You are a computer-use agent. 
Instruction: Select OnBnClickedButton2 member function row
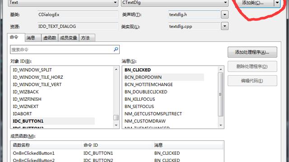(x=117, y=160)
